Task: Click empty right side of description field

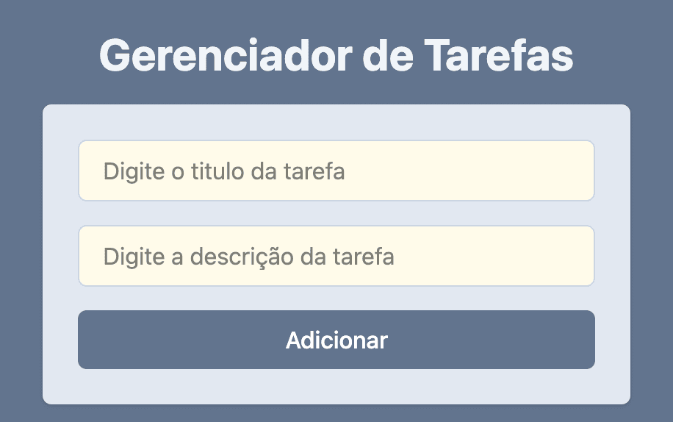Action: (494, 256)
